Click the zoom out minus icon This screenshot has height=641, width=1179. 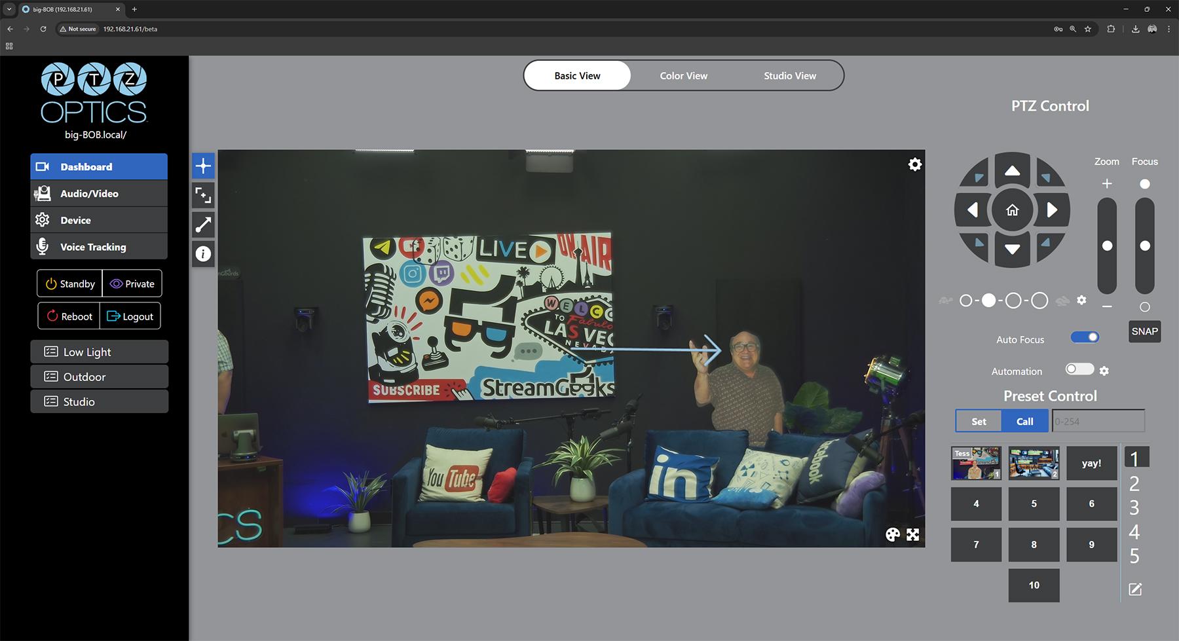[x=1107, y=306]
